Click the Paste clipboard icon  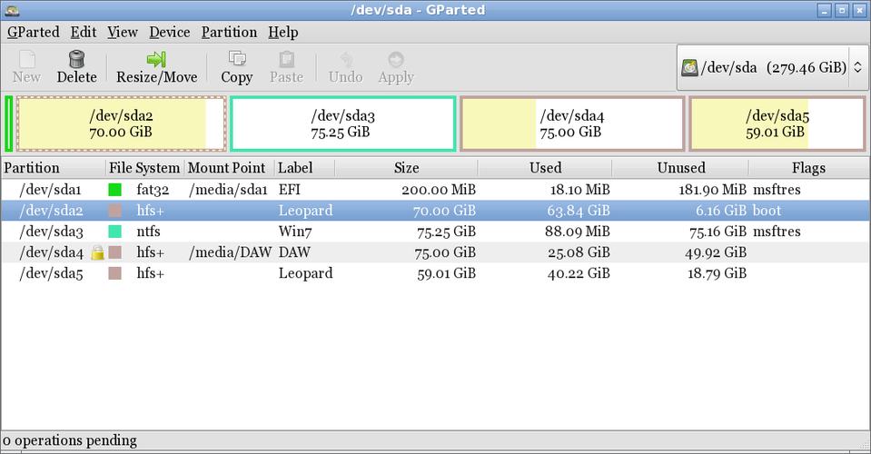pyautogui.click(x=286, y=60)
